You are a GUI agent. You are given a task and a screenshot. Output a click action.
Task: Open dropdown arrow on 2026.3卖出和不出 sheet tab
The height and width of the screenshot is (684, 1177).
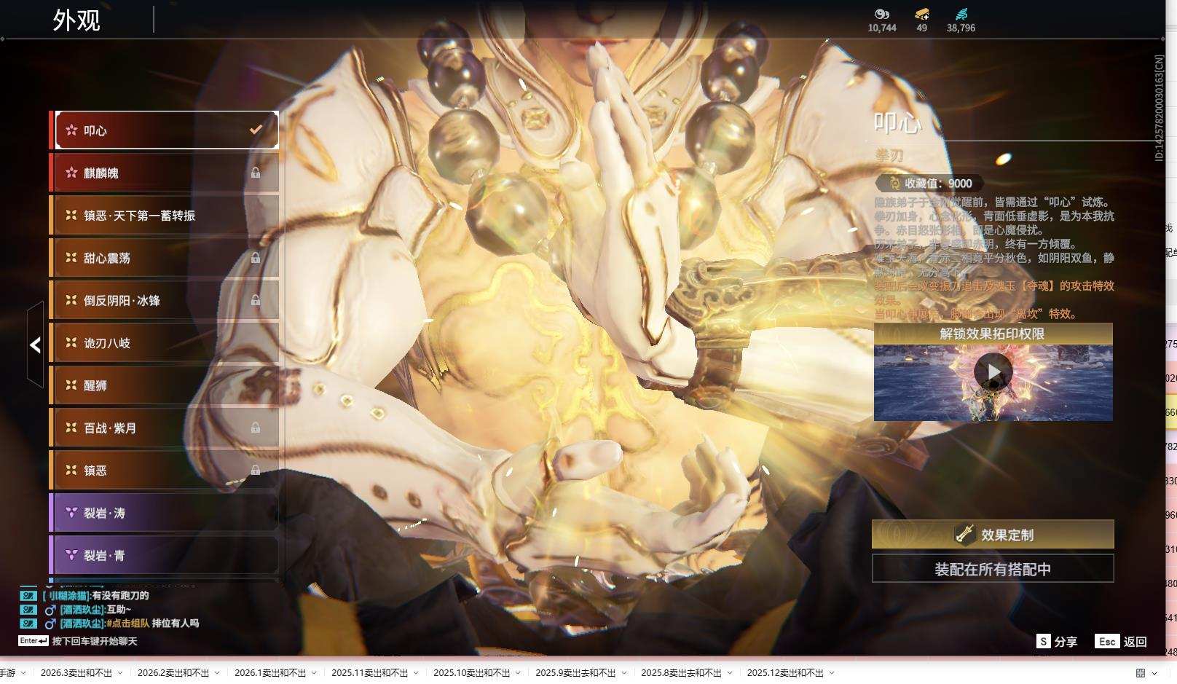(x=120, y=673)
